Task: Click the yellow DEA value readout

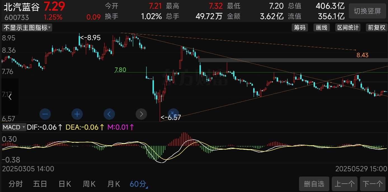Action: coord(85,127)
